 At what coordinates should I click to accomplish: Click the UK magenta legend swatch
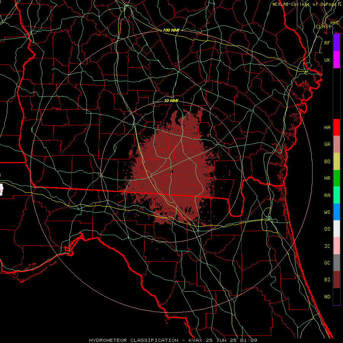(337, 60)
